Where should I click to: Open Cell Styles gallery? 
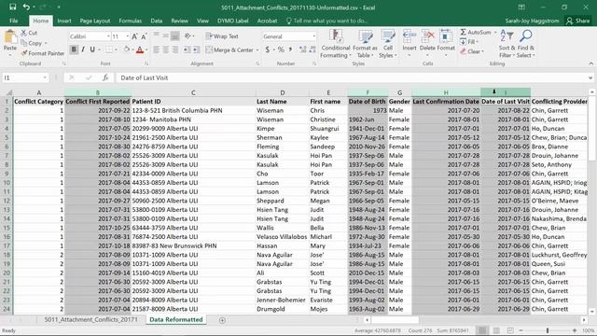click(x=388, y=44)
